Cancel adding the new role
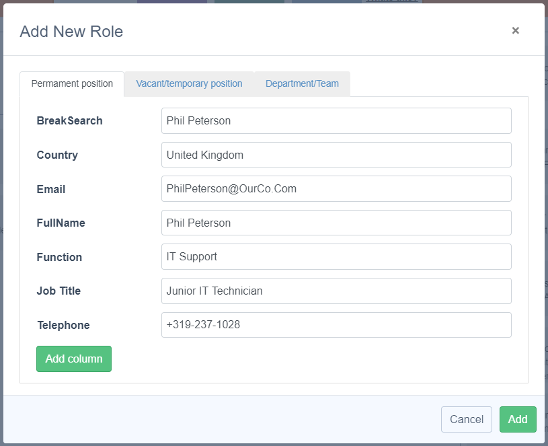Viewport: 548px width, 446px height. [x=466, y=419]
